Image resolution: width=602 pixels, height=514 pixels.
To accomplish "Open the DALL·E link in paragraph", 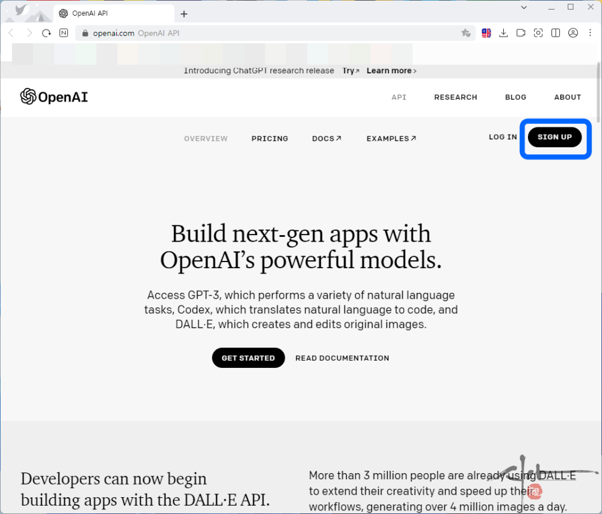I will click(x=557, y=476).
